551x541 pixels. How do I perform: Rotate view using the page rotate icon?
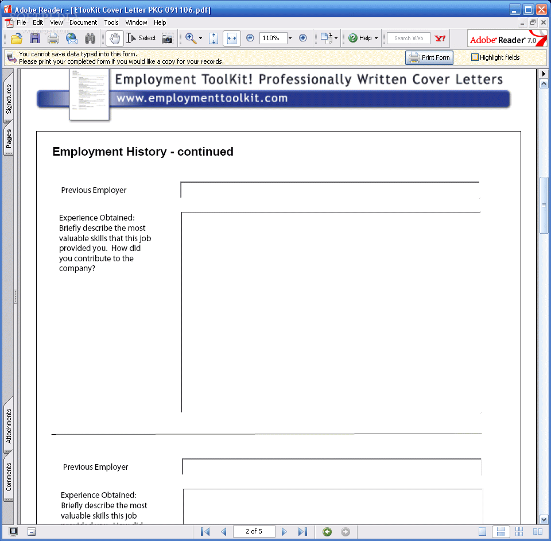327,38
